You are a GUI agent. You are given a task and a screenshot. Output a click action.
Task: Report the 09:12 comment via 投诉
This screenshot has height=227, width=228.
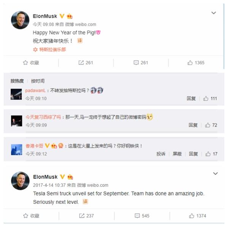(x=161, y=154)
